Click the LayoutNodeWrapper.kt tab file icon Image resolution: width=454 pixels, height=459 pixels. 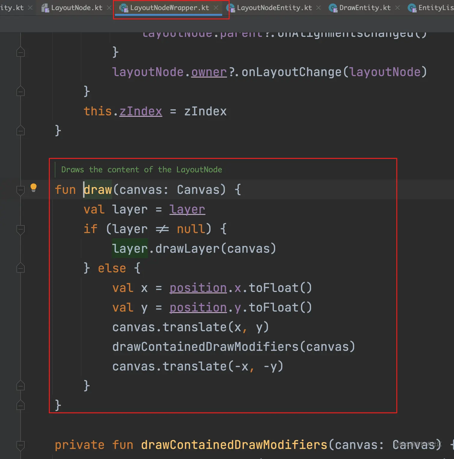tap(124, 8)
